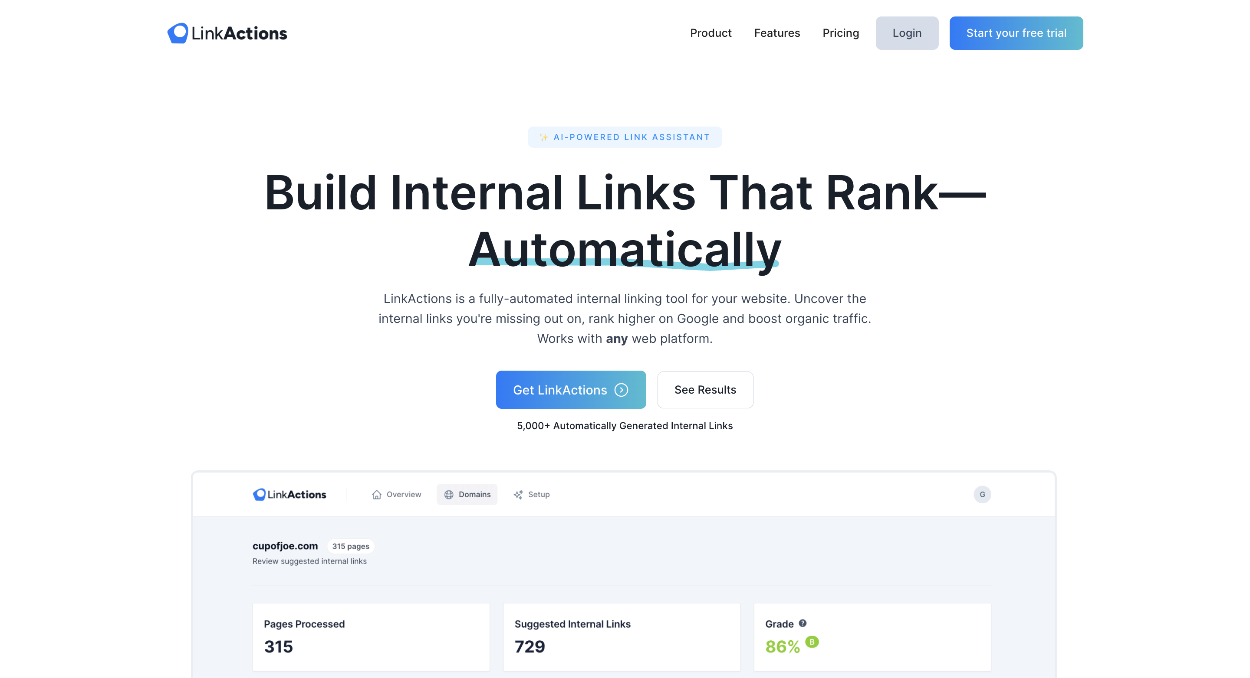1250x678 pixels.
Task: Click the Start your free trial button
Action: click(x=1016, y=33)
